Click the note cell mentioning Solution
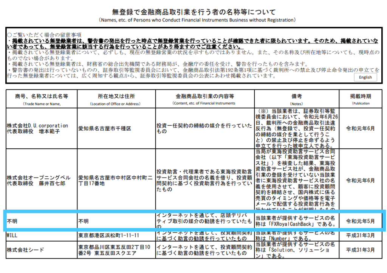Image resolution: width=387 pixels, height=273 pixels. tap(297, 250)
